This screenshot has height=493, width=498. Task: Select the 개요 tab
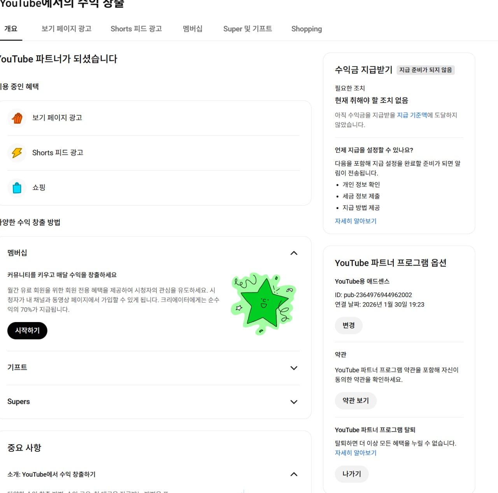pyautogui.click(x=11, y=29)
